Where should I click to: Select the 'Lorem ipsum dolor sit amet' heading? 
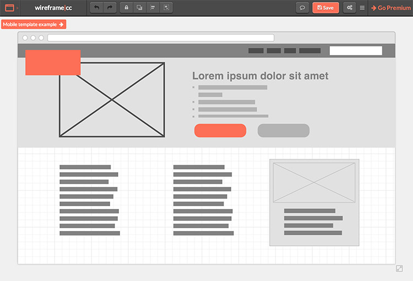click(260, 76)
